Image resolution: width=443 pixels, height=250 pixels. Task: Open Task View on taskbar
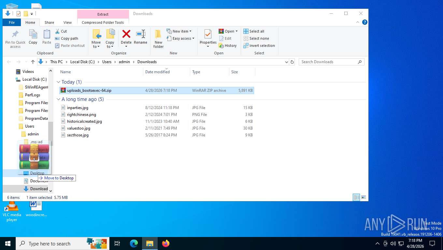click(117, 243)
